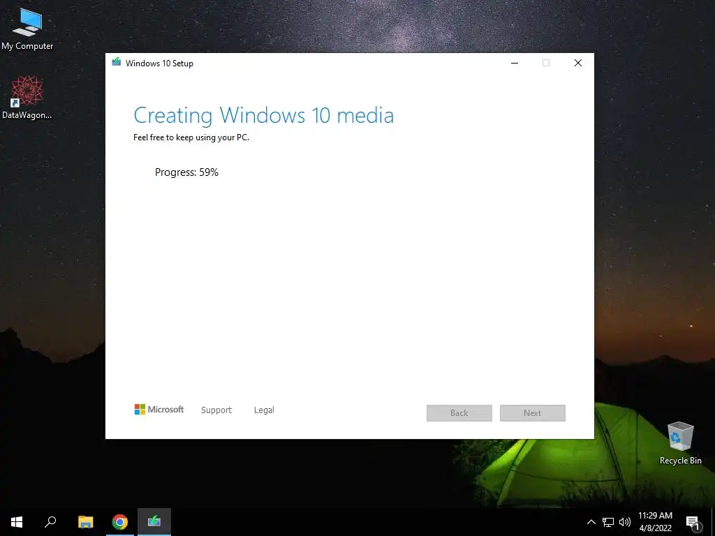
Task: Close the Windows 10 Setup window
Action: click(x=577, y=63)
